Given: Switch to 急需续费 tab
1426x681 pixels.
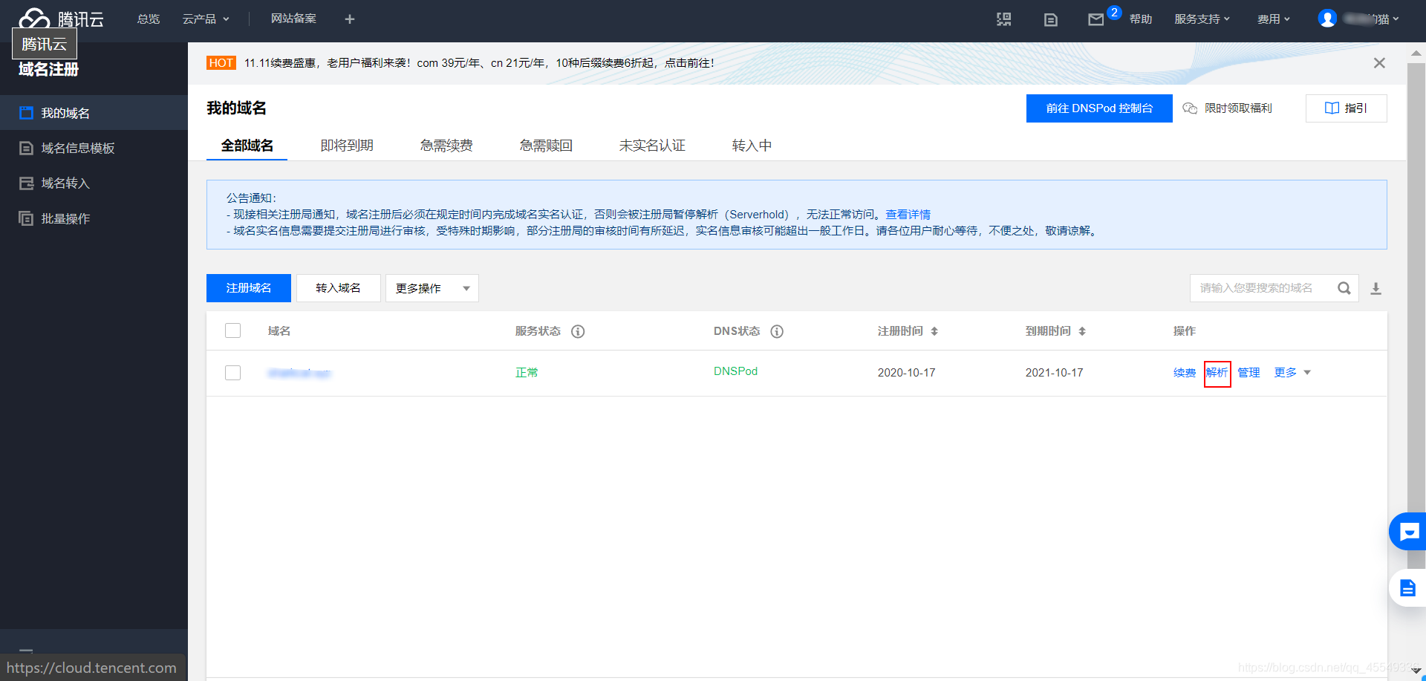Looking at the screenshot, I should [446, 146].
